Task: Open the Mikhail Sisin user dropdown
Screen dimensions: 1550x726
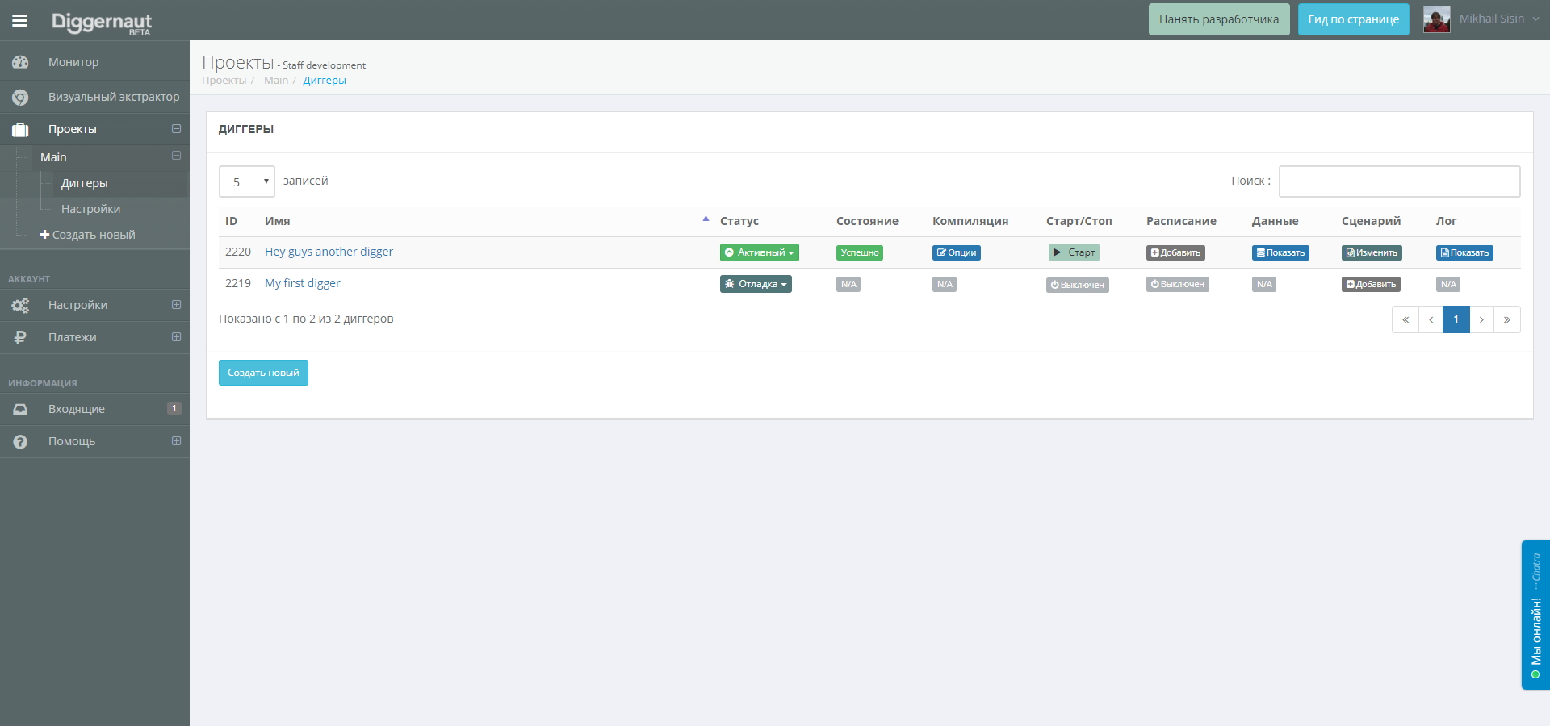Action: click(x=1498, y=19)
